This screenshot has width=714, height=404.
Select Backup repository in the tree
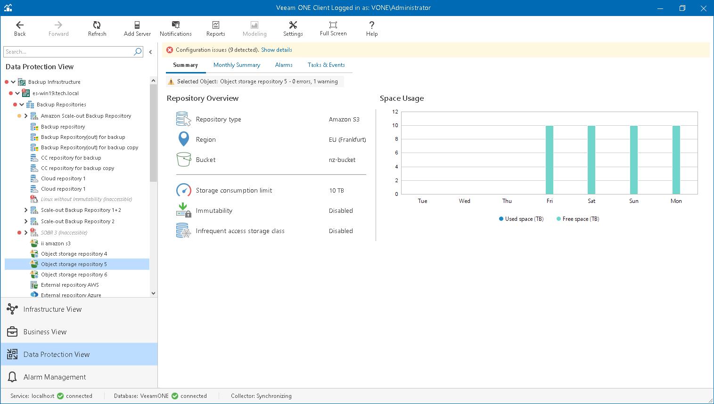point(63,127)
